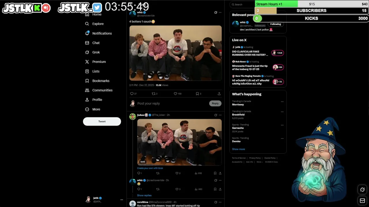Click the Post your reply field

click(172, 103)
